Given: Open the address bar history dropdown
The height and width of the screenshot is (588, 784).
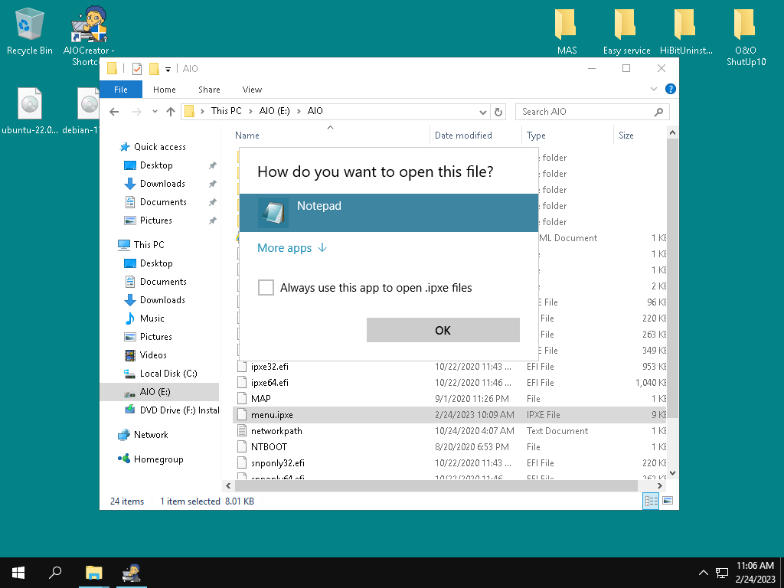Looking at the screenshot, I should point(483,112).
